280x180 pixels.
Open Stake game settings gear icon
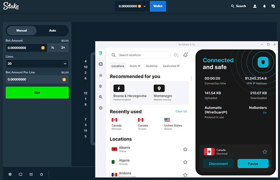(x=10, y=174)
